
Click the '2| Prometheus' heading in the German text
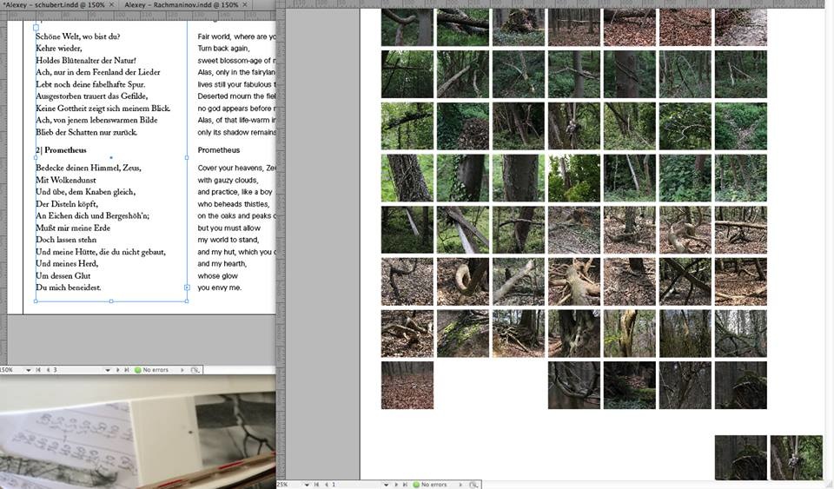tap(61, 150)
